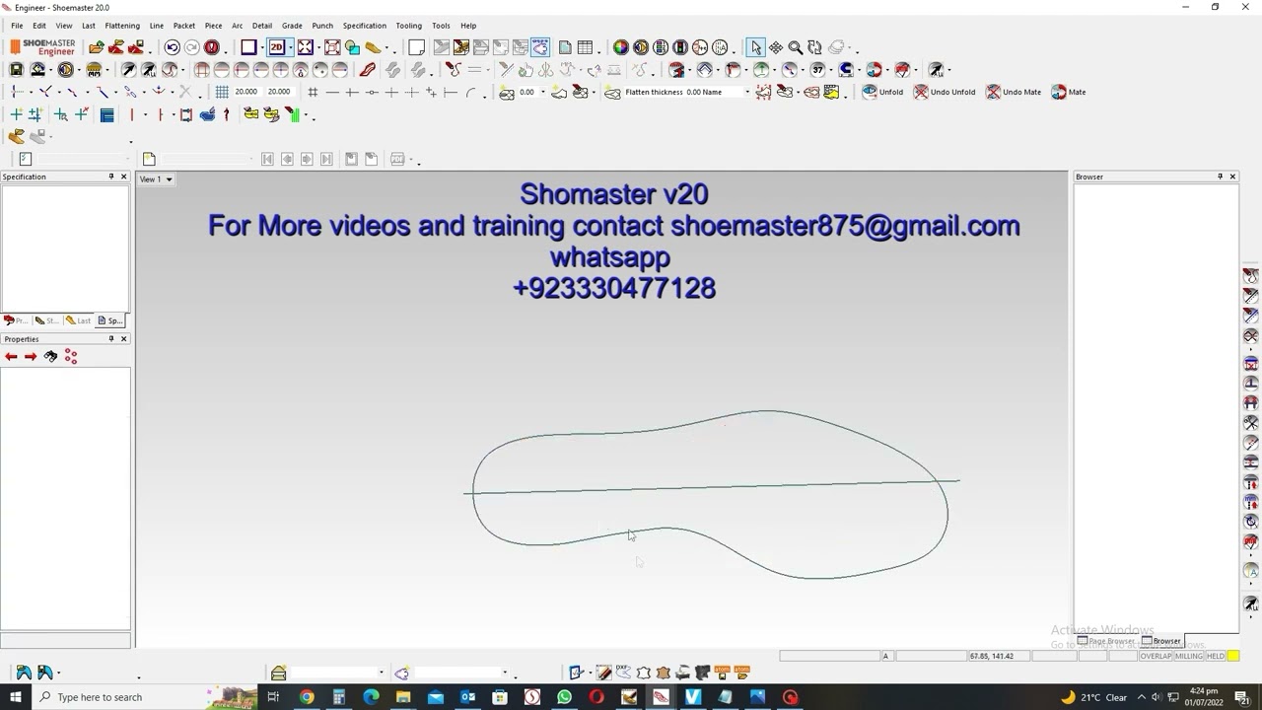Click the color wheel icon
1262x710 pixels.
[620, 47]
